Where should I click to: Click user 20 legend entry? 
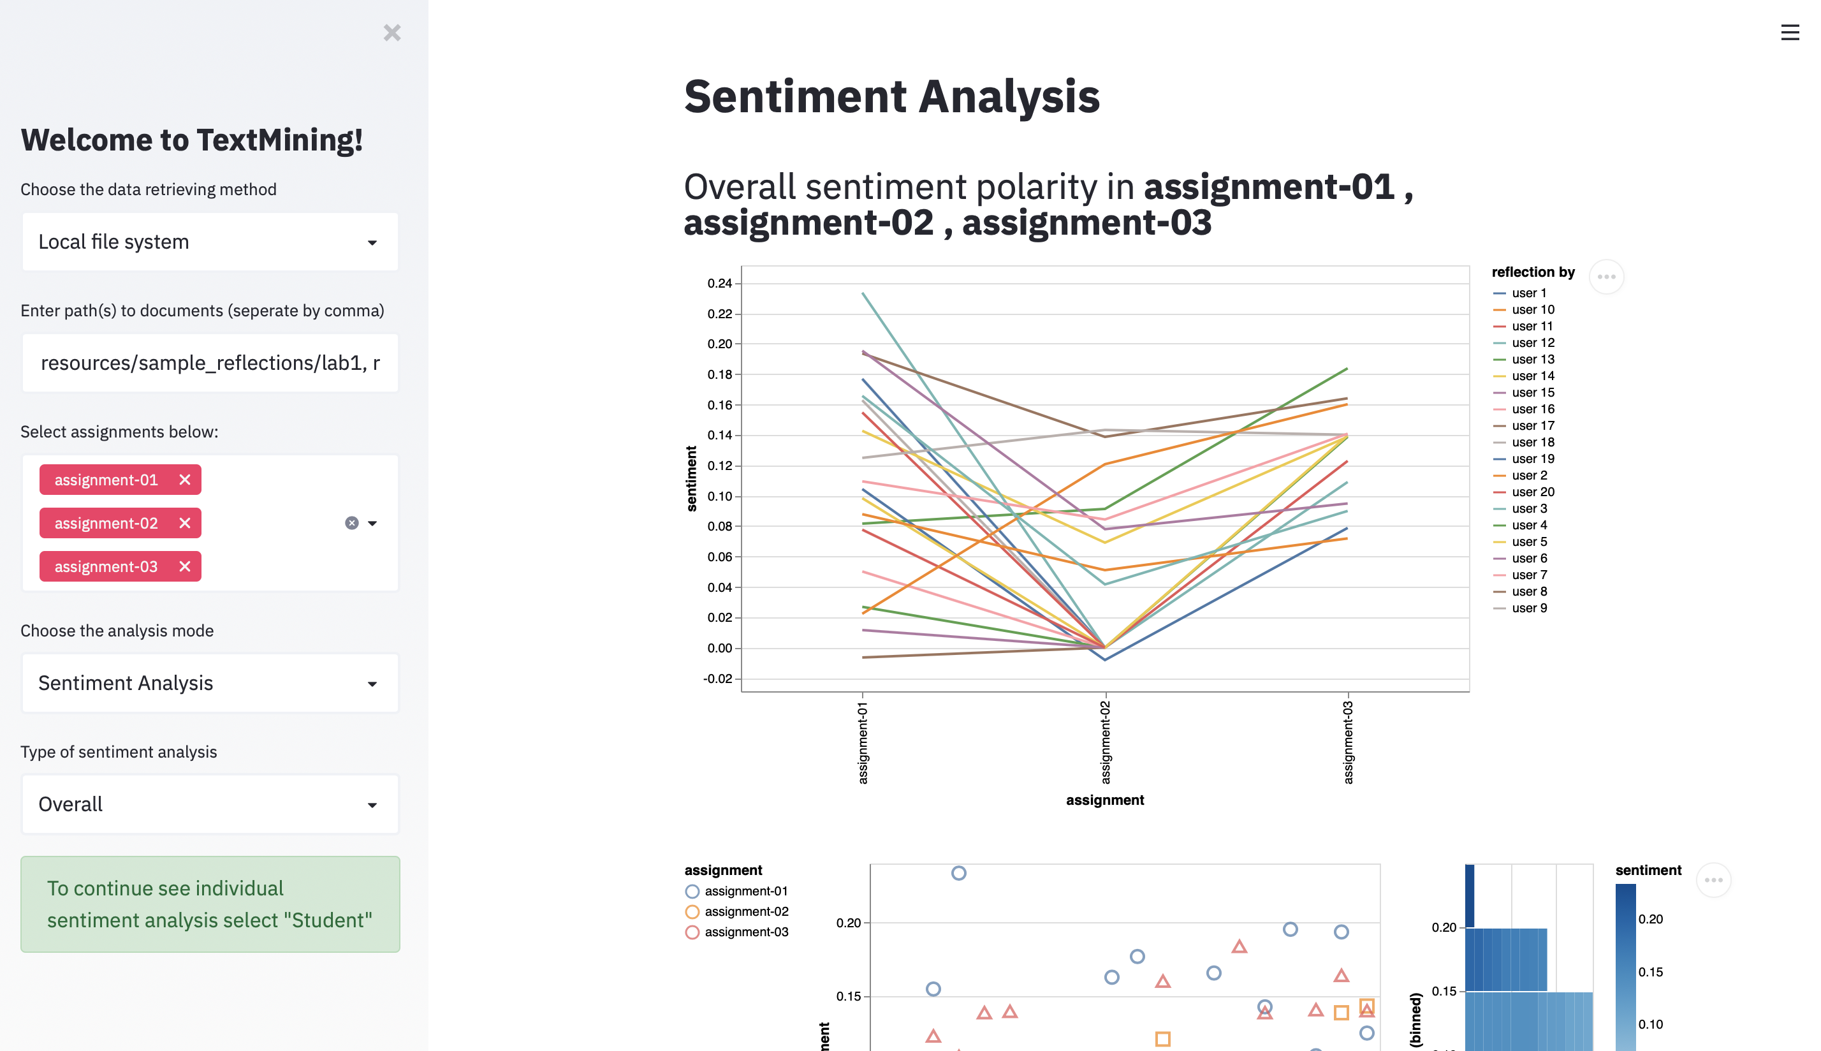point(1524,492)
